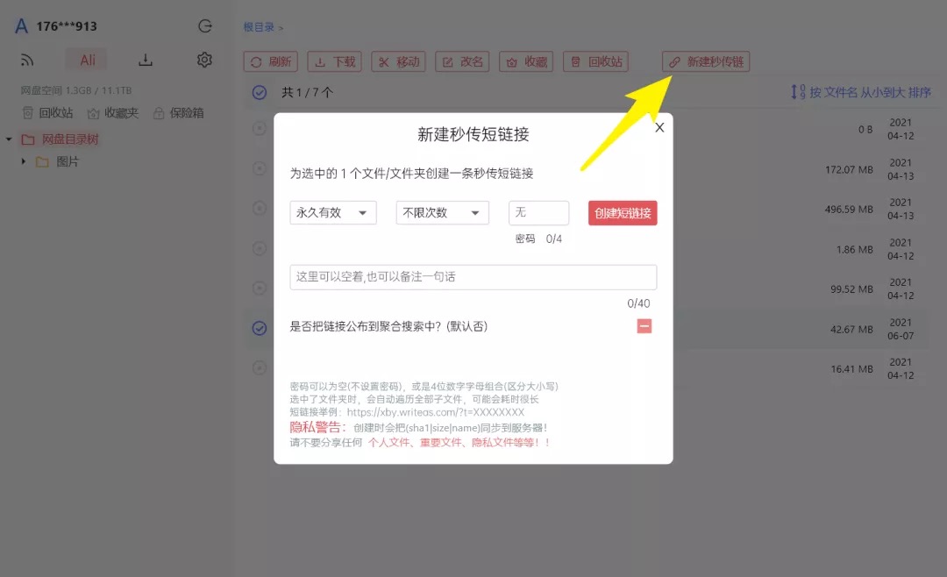Select 网盘目录树 in sidebar tree
The image size is (947, 577).
coord(70,139)
